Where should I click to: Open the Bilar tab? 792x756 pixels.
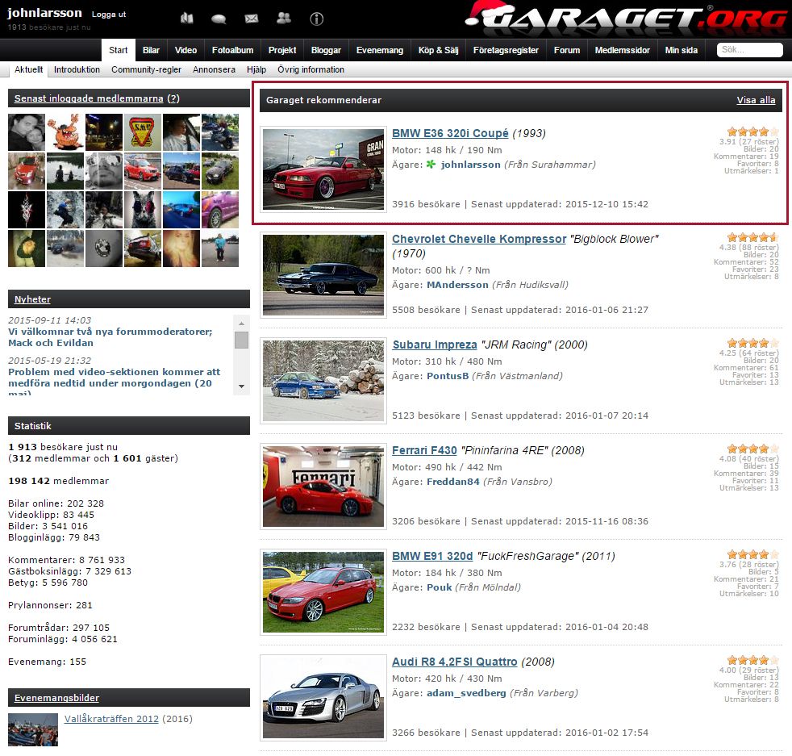point(151,50)
